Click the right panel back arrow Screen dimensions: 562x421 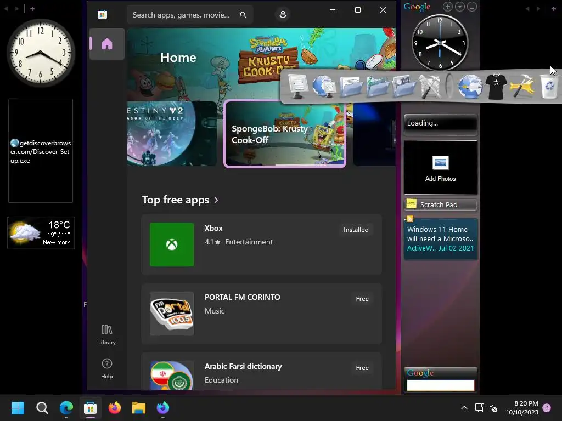pyautogui.click(x=527, y=9)
